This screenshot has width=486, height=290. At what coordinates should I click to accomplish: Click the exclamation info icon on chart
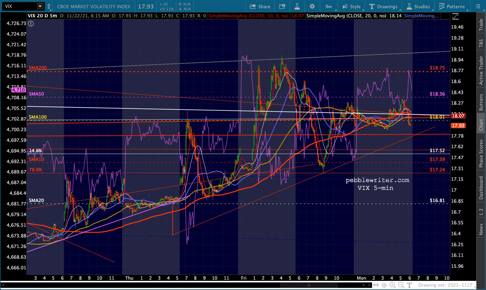(x=31, y=23)
